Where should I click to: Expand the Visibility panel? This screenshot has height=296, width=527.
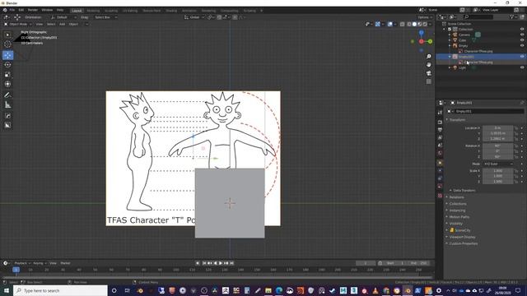(x=455, y=224)
